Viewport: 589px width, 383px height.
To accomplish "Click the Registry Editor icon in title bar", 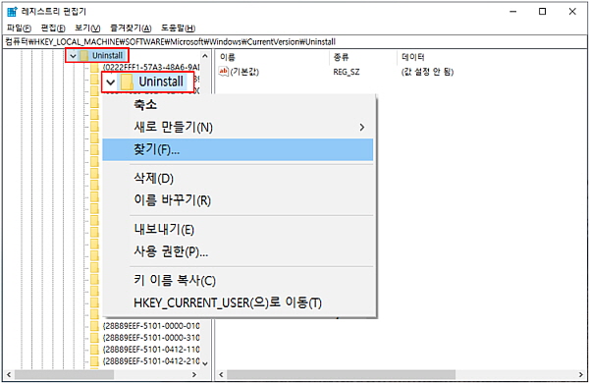I will [13, 12].
